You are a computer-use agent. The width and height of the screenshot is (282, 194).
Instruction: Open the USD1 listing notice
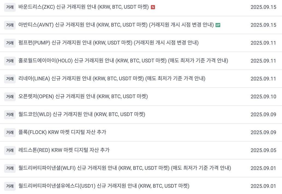point(104,186)
